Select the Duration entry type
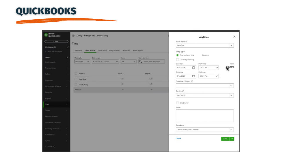The image size is (282, 158). [x=206, y=55]
